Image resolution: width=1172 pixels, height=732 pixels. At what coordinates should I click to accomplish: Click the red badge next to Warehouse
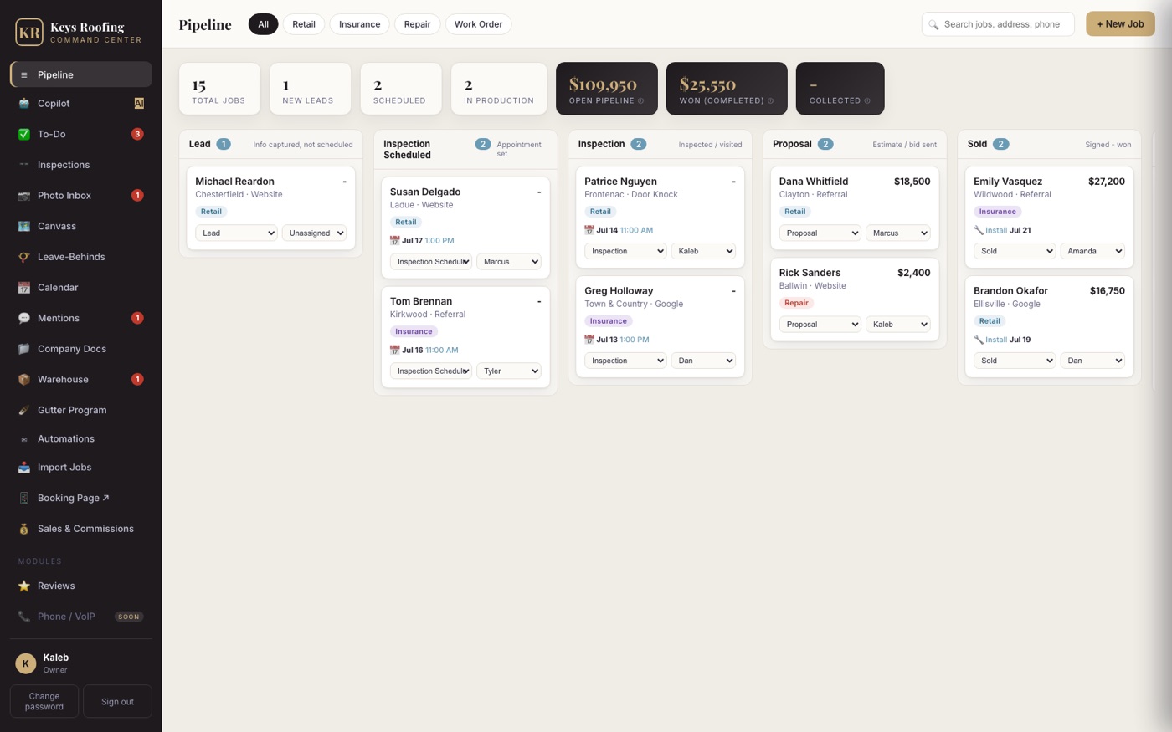pyautogui.click(x=137, y=380)
